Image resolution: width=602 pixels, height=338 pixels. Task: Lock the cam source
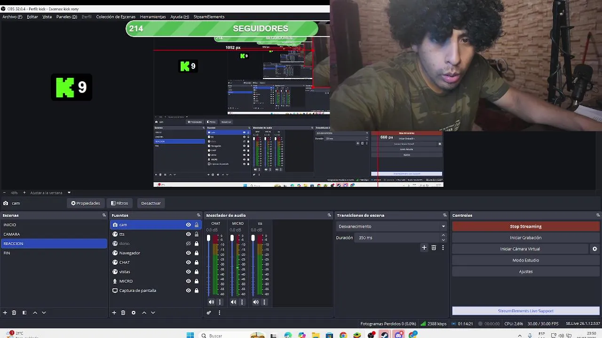(x=197, y=225)
